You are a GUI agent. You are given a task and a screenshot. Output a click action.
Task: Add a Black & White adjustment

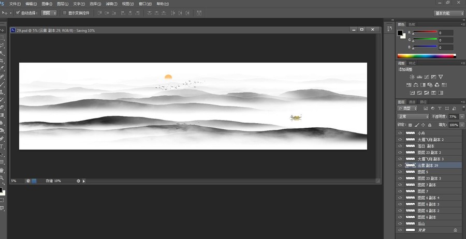click(423, 85)
